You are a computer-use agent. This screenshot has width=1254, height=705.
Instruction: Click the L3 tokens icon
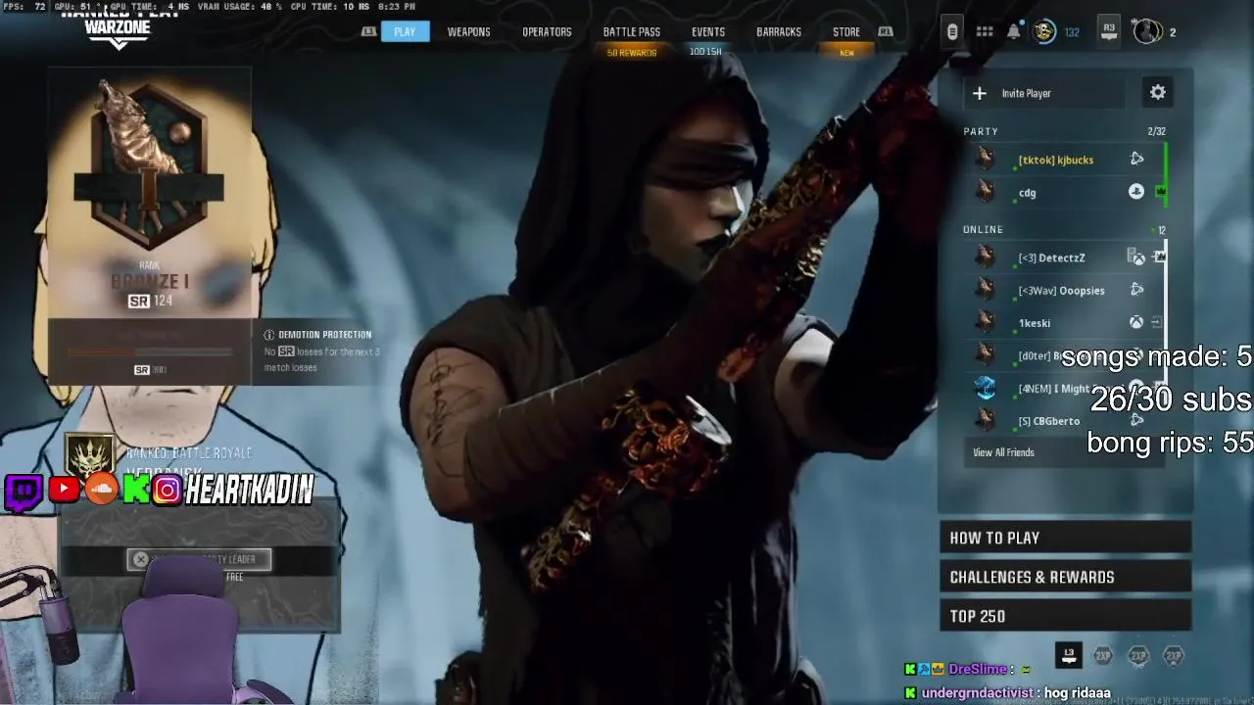click(x=1069, y=656)
